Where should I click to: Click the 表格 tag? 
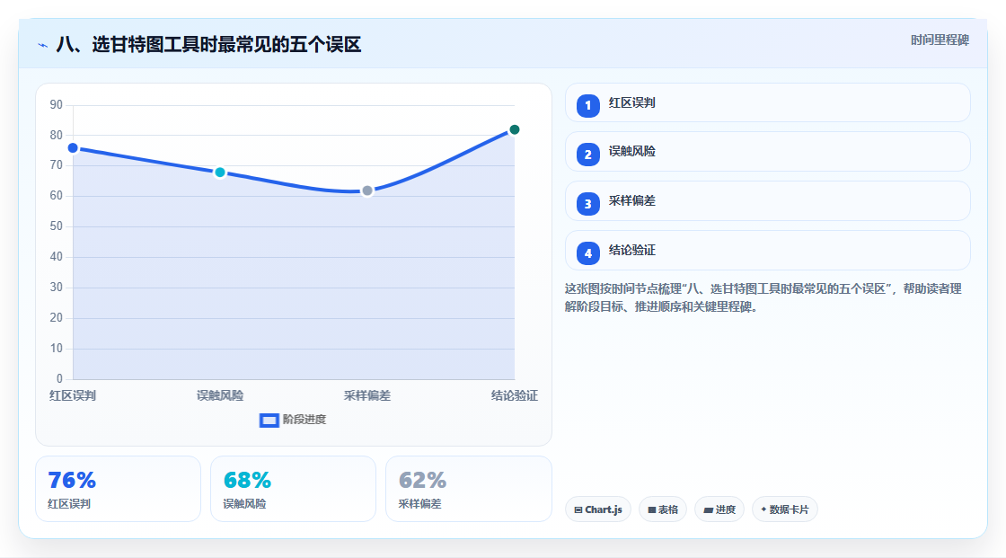click(x=663, y=509)
